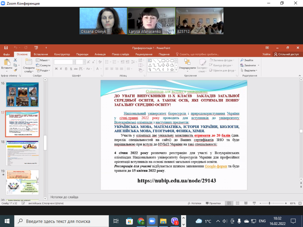303x227 pixels.
Task: Click the Undo arrow in quick access toolbar
Action: tap(15, 48)
